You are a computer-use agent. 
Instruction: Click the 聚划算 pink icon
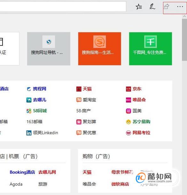pos(79,122)
